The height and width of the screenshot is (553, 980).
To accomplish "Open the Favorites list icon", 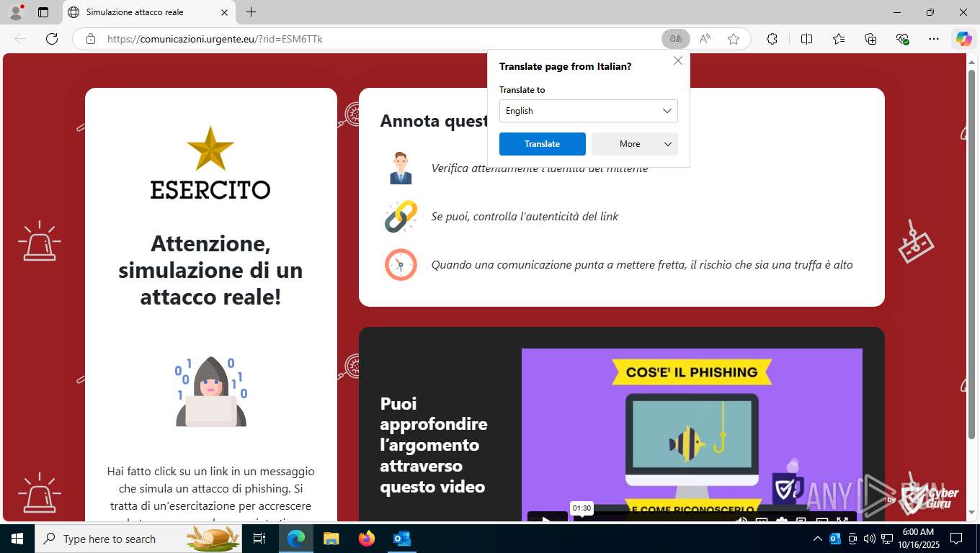I will click(839, 39).
